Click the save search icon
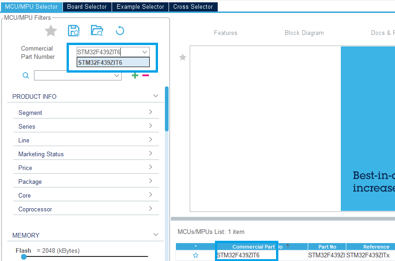 tap(74, 31)
